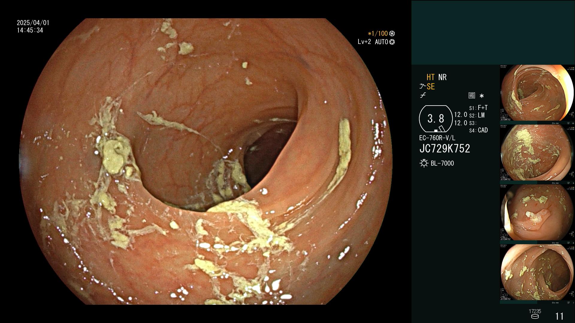575x323 pixels.
Task: Click the scope tip diagram showing 3.8
Action: [x=435, y=119]
